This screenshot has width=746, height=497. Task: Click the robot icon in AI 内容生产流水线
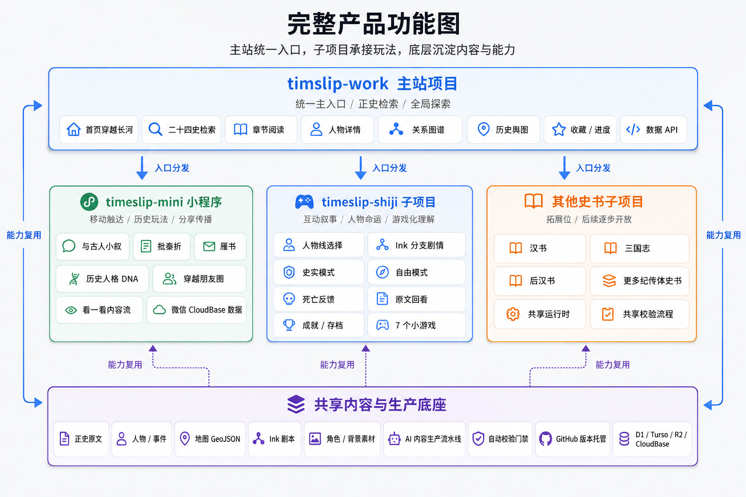(394, 439)
